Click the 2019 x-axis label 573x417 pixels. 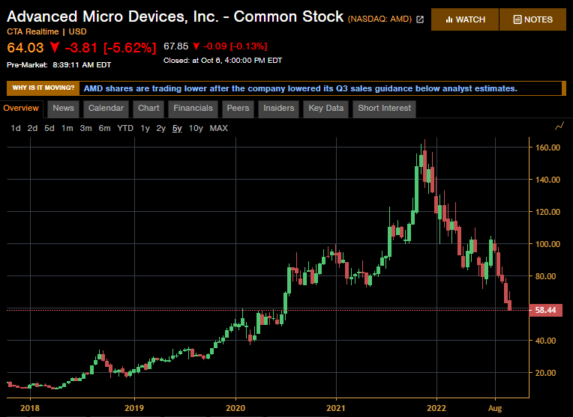134,408
